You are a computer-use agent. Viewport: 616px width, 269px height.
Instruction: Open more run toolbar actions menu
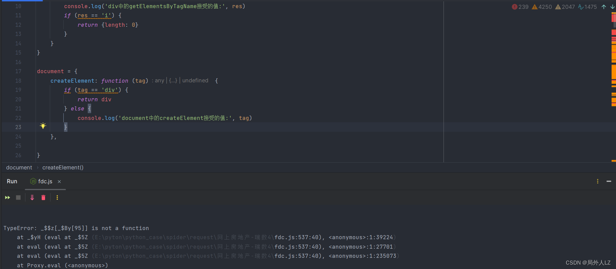57,198
